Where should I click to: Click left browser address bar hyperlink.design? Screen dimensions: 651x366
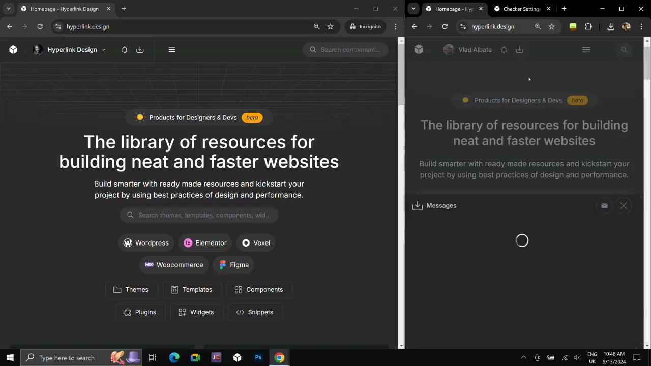click(87, 27)
